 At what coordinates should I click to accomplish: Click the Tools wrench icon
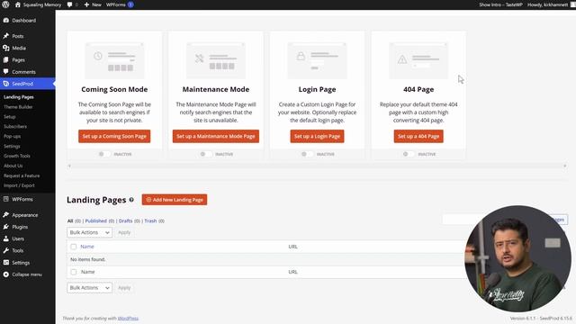coord(6,250)
